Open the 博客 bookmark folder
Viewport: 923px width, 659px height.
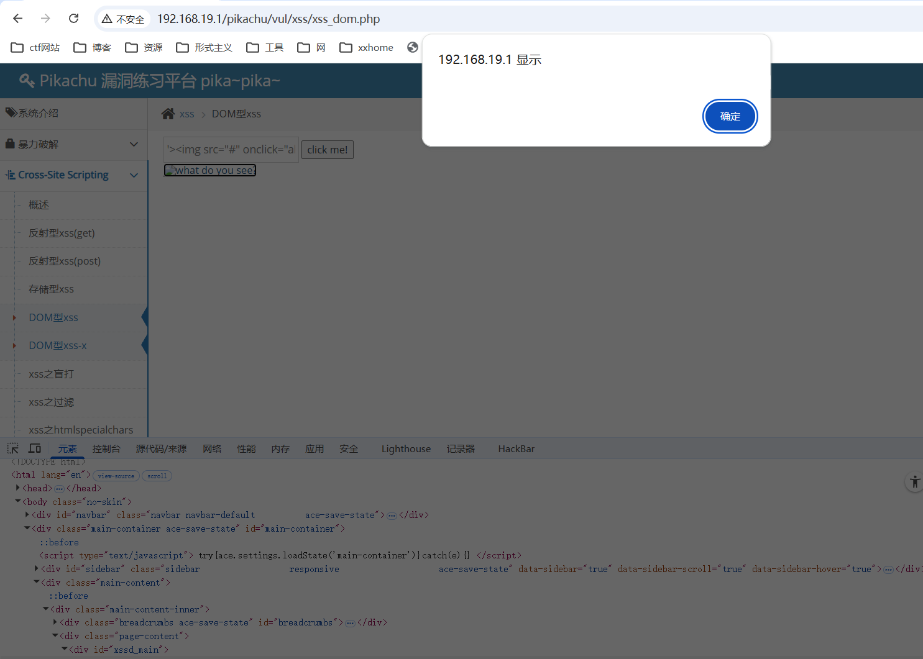[92, 48]
